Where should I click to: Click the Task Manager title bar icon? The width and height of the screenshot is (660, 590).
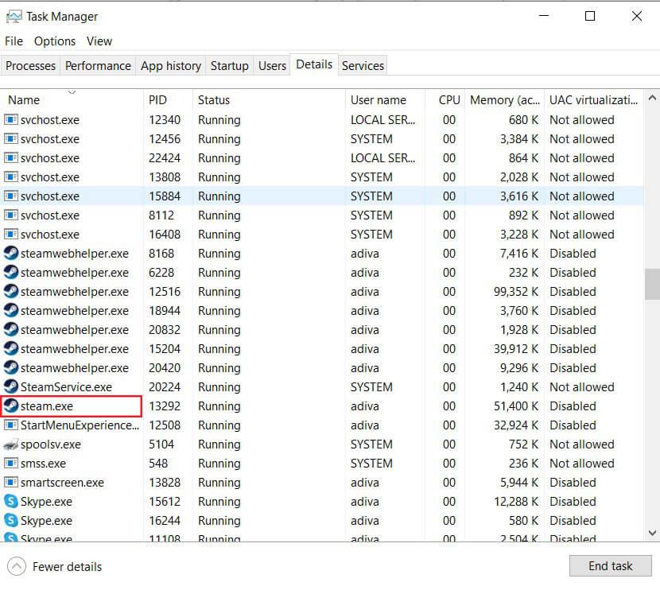tap(14, 16)
